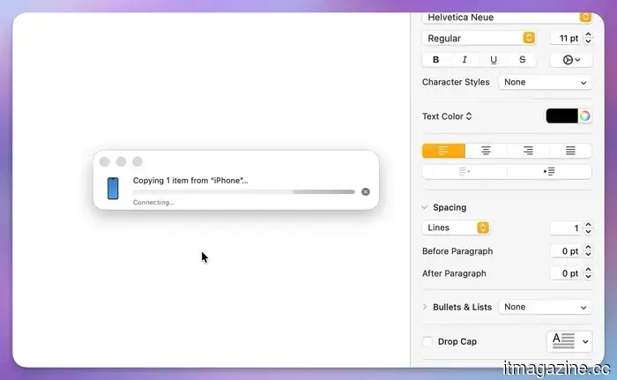Enable the Drop Cap checkbox
Image resolution: width=617 pixels, height=380 pixels.
(x=427, y=341)
